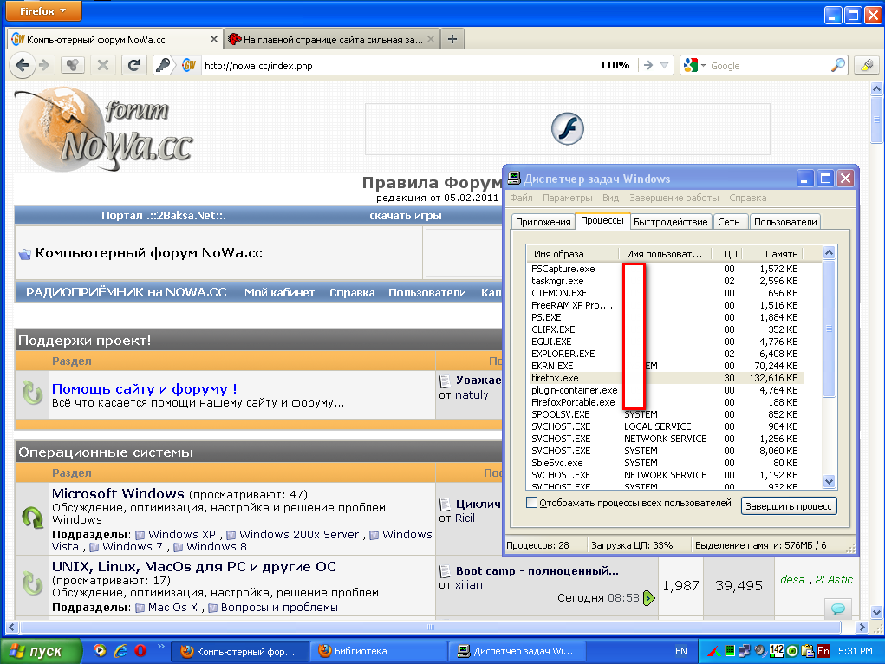The image size is (885, 664).
Task: Click the speaker icon in the system tray
Action: click(x=759, y=651)
